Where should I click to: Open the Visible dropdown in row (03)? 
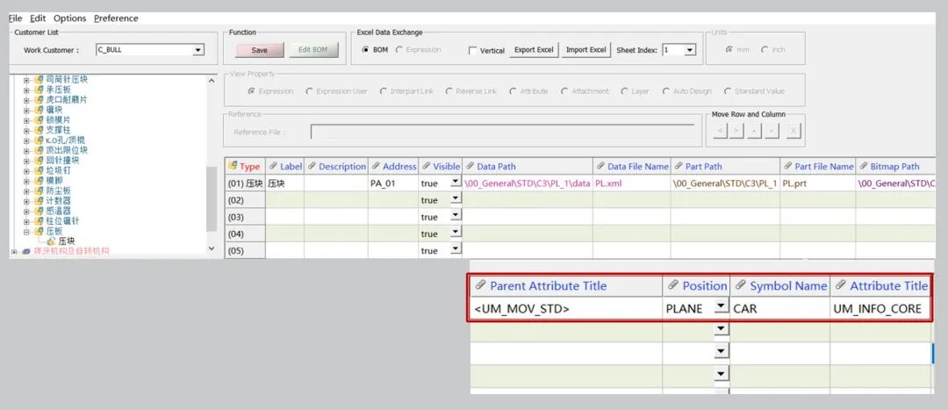pos(456,216)
